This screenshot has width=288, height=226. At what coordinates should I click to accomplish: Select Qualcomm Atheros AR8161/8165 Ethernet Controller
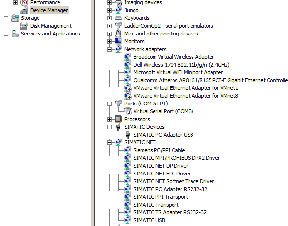(211, 80)
